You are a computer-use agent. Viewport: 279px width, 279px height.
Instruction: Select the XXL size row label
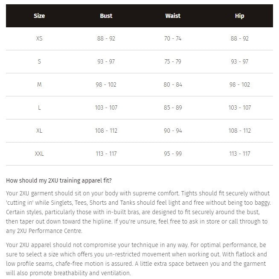(x=39, y=154)
